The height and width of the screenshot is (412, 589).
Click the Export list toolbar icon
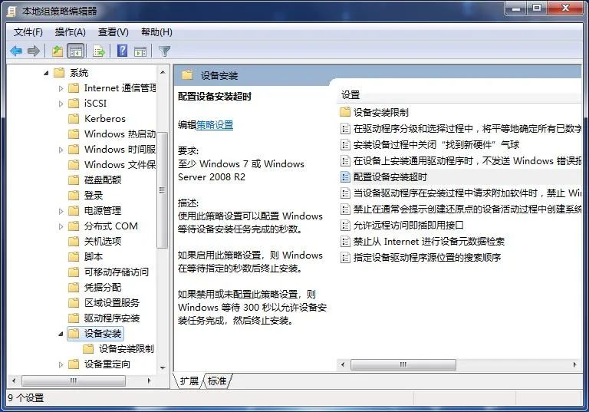pos(99,51)
